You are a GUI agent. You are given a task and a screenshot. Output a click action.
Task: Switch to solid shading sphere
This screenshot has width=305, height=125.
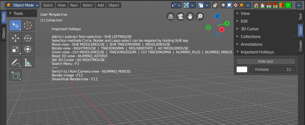229,5
